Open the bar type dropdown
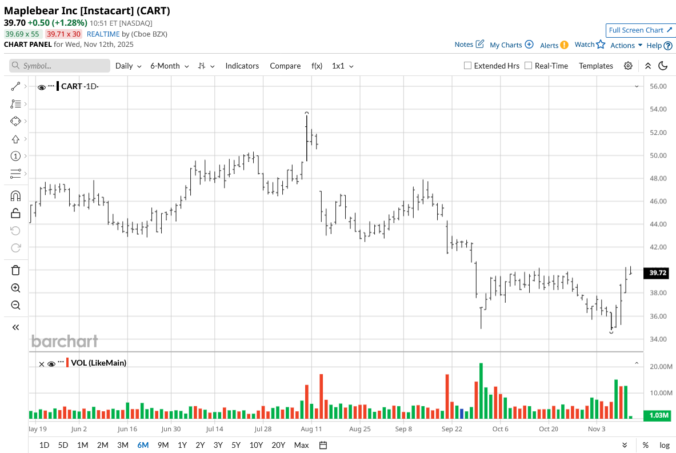The image size is (676, 453). (x=206, y=66)
